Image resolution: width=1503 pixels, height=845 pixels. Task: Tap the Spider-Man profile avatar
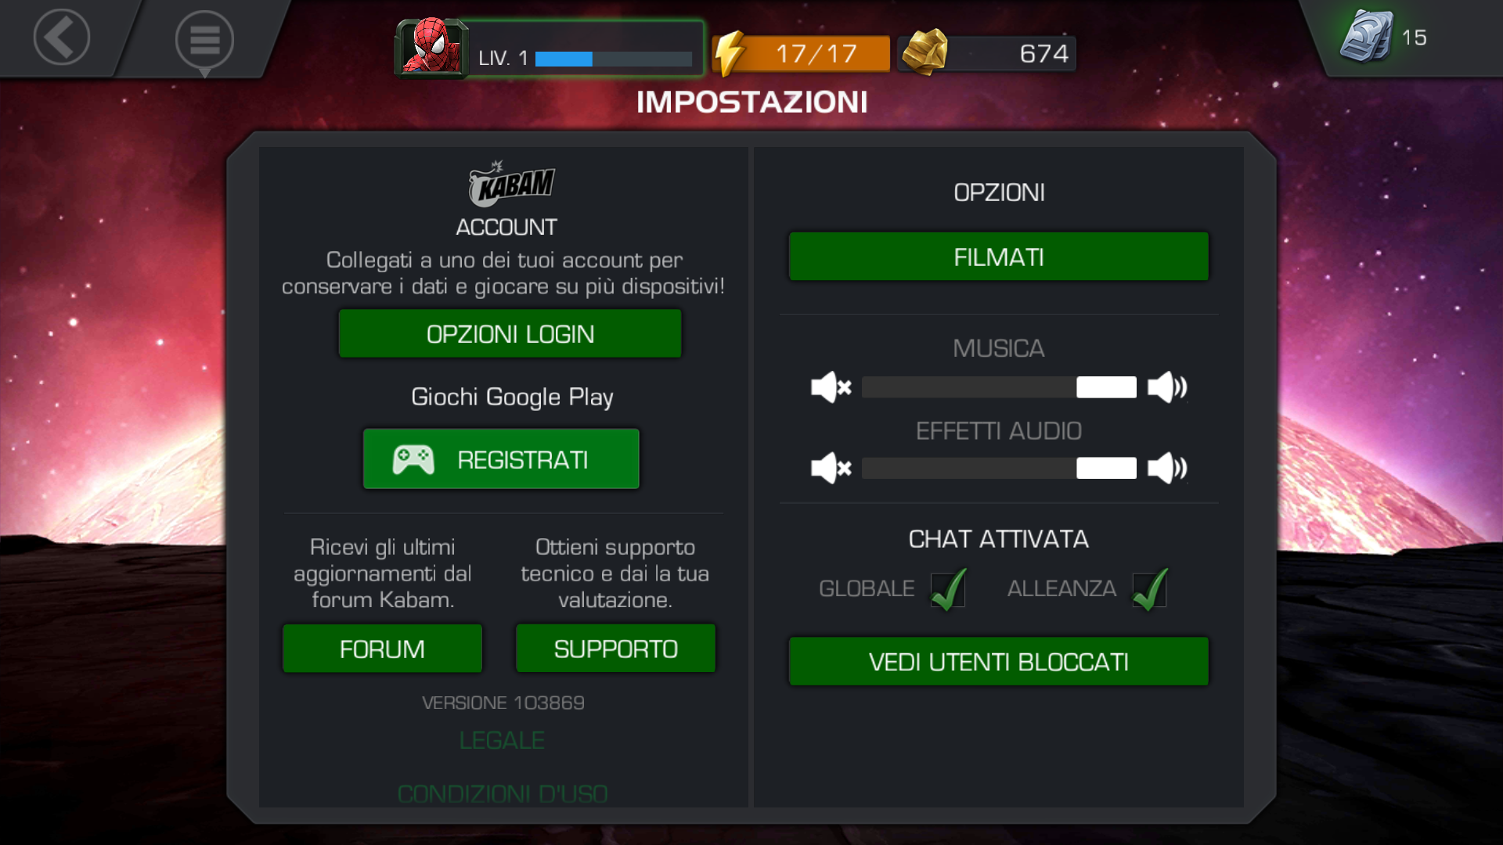click(x=431, y=49)
